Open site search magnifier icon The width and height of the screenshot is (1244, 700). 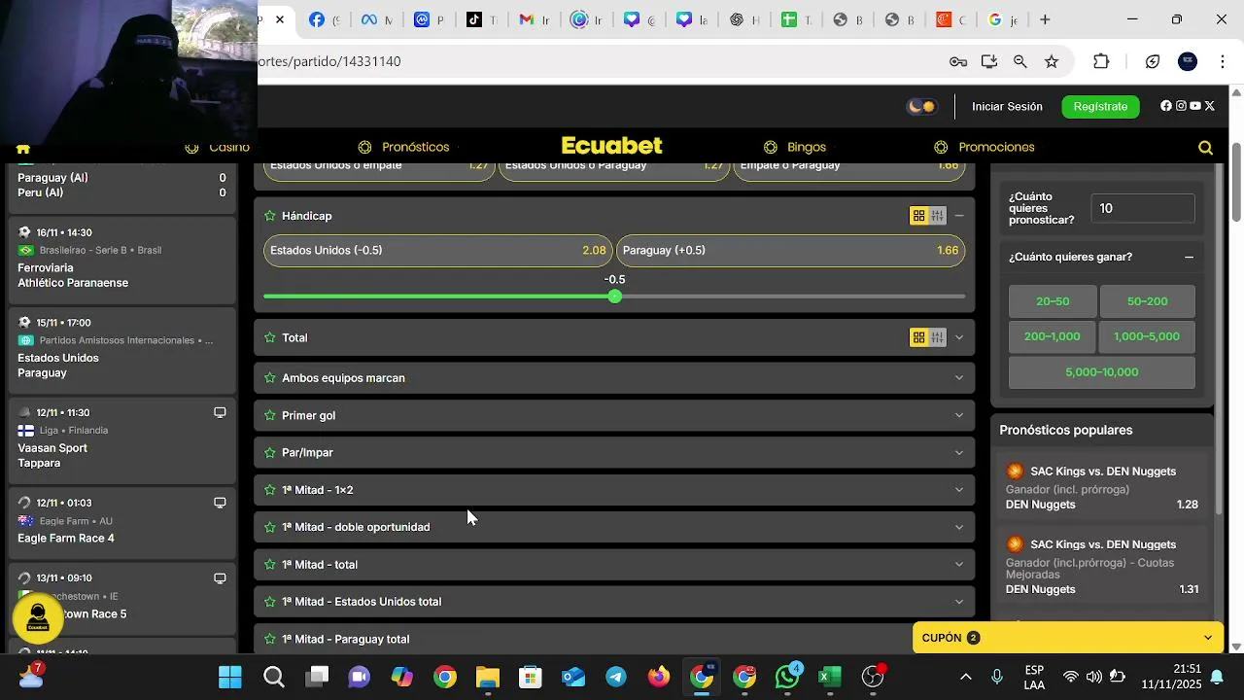tap(1205, 148)
